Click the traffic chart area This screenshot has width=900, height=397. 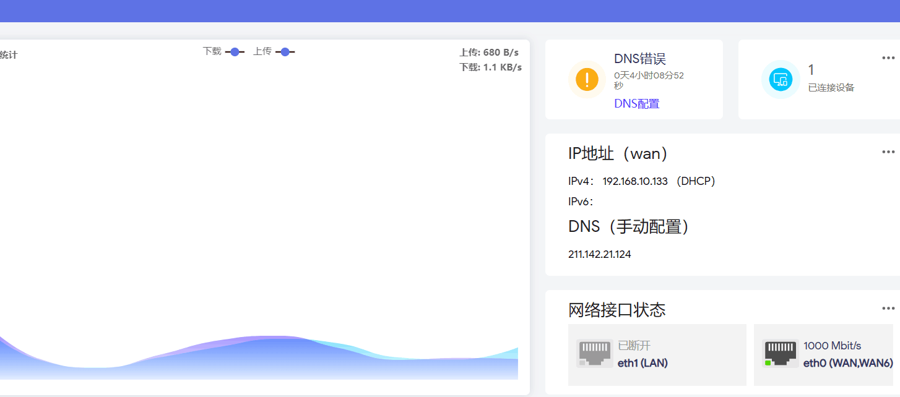pos(260,216)
